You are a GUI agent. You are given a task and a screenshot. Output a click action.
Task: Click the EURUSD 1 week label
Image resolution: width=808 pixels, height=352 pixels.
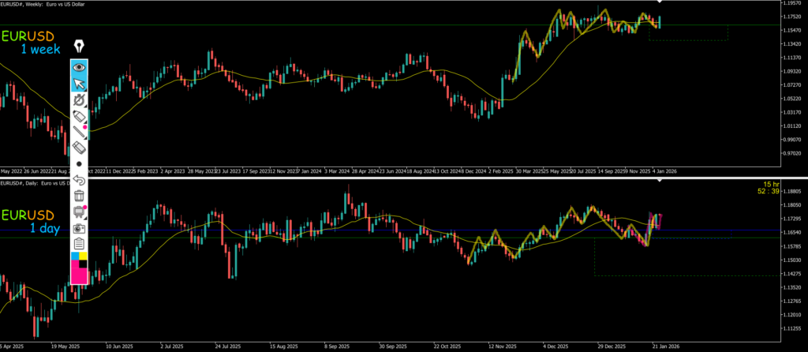coord(33,43)
